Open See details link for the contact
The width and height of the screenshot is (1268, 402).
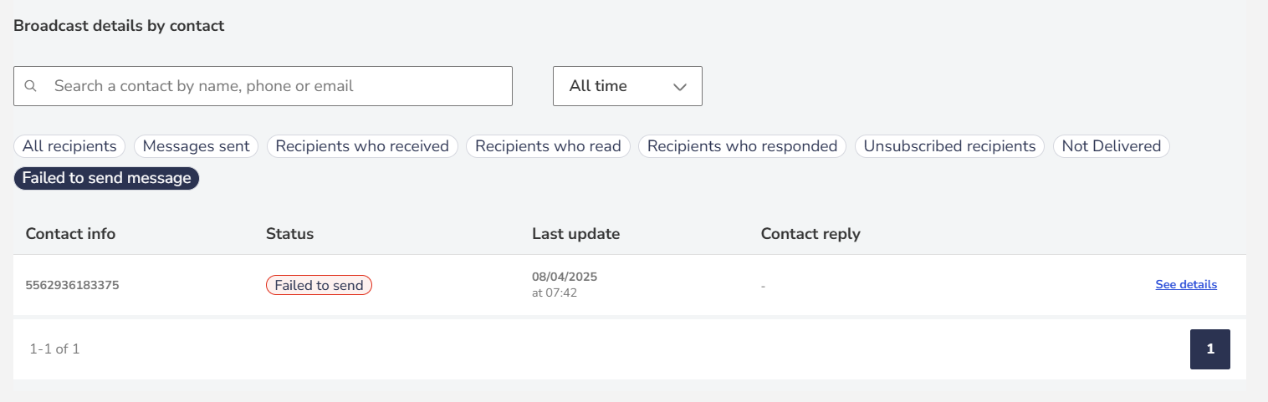coord(1186,285)
